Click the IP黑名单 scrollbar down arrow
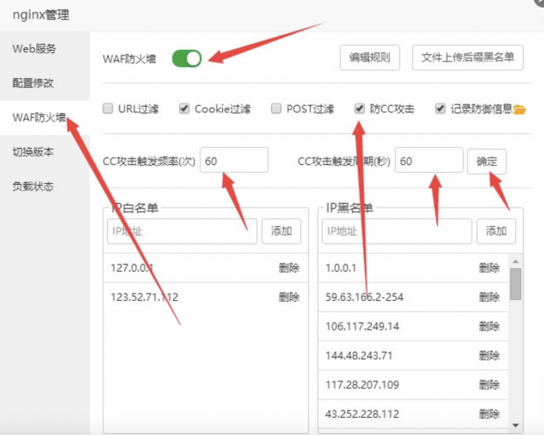544x435 pixels. coord(515,424)
